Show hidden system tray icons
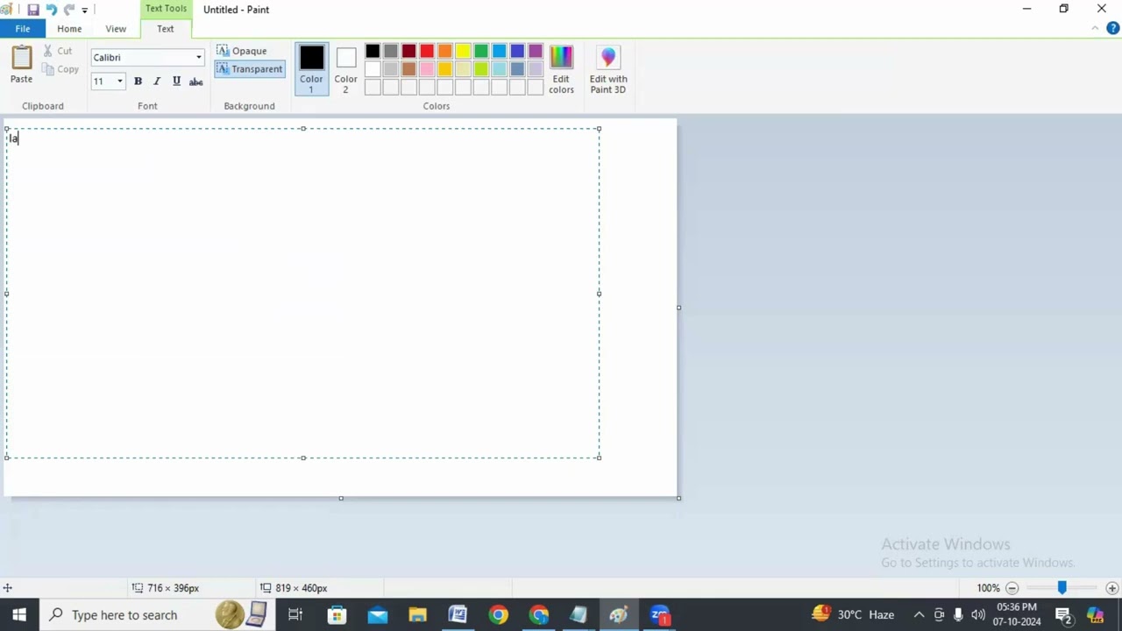The image size is (1122, 631). click(x=919, y=615)
